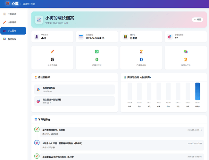Click the pencil marker for 星巴克咖啡制作 - 练习中
Image resolution: width=209 pixels, height=160 pixels.
pos(37,129)
